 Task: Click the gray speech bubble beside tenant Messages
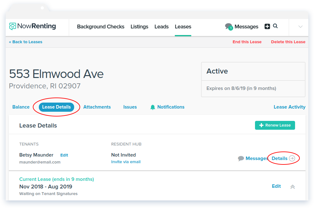(241, 158)
